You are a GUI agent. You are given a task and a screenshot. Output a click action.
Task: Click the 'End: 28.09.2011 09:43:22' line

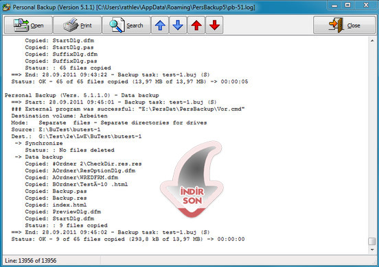[111, 75]
